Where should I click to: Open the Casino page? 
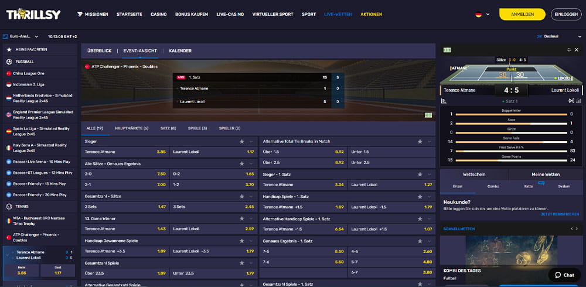[x=158, y=14]
